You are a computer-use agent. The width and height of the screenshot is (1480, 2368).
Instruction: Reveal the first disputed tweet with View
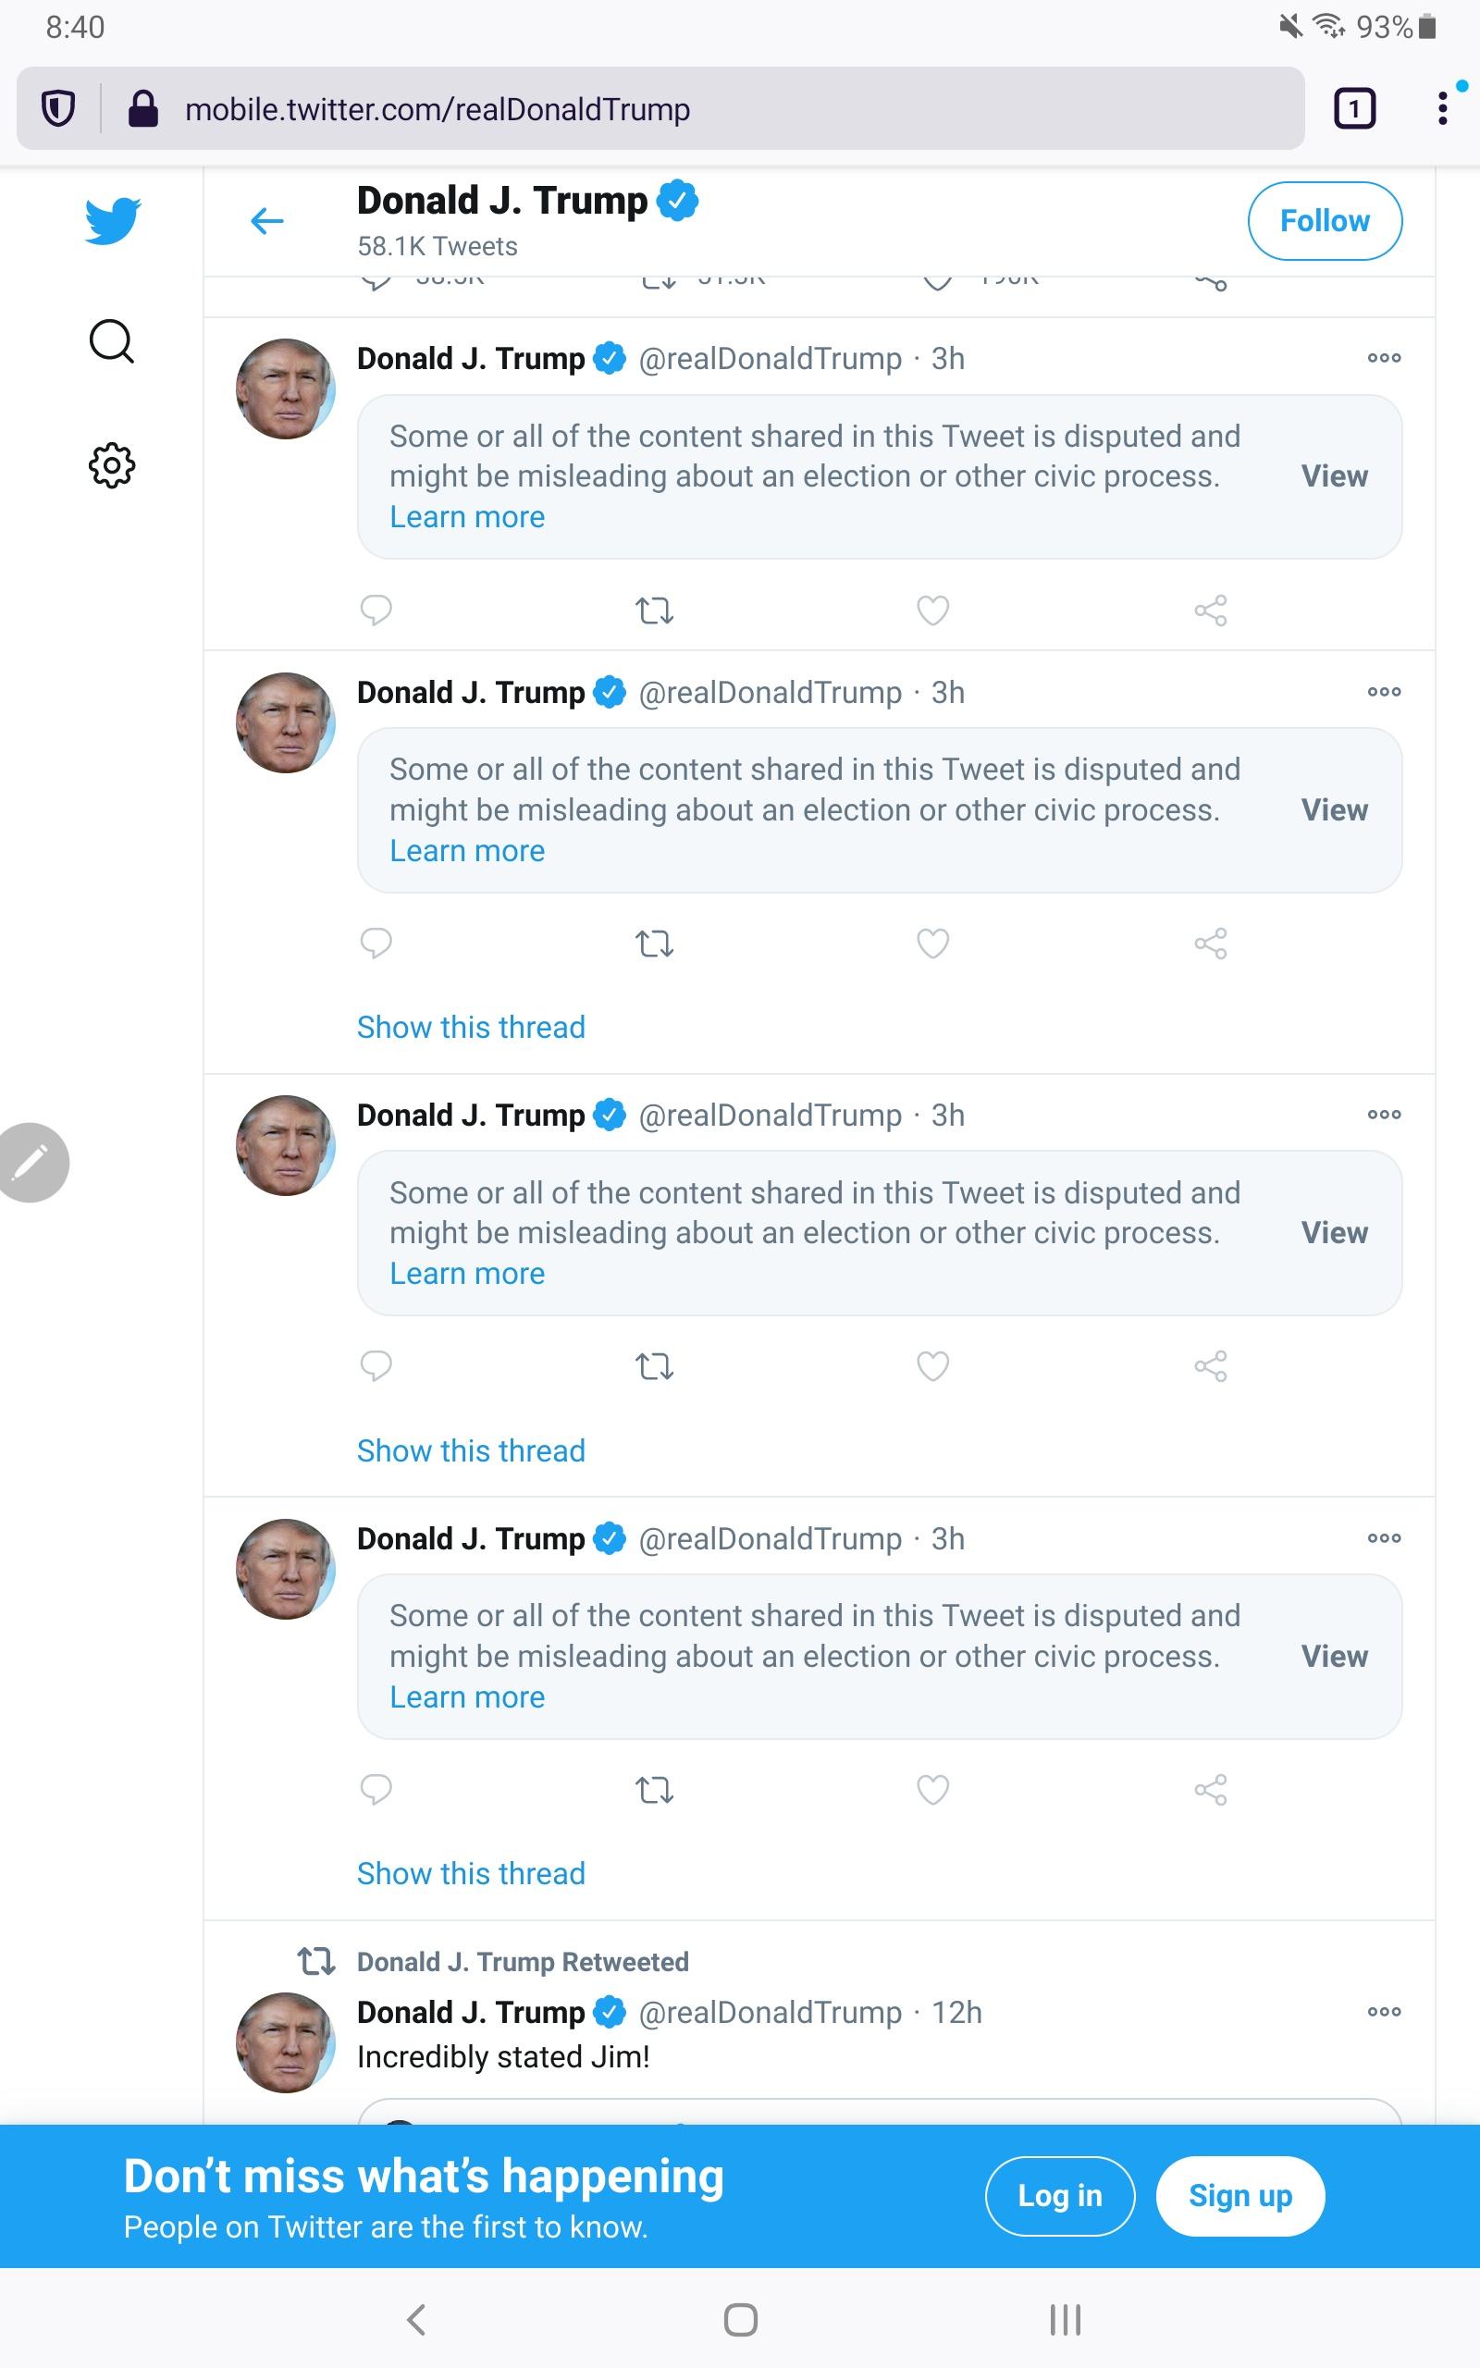pyautogui.click(x=1334, y=476)
